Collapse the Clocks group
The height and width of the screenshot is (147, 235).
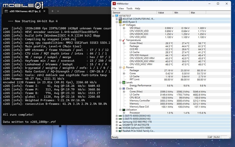point(120,89)
